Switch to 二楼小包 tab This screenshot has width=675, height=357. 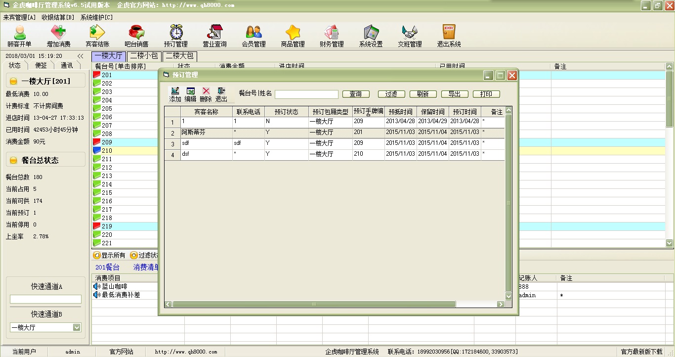click(x=144, y=56)
